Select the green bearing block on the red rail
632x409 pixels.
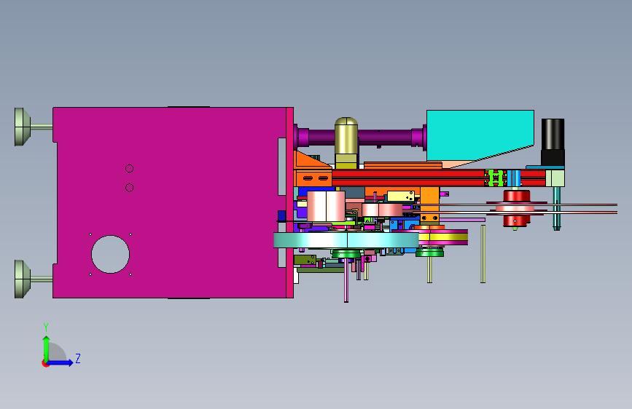coord(496,178)
